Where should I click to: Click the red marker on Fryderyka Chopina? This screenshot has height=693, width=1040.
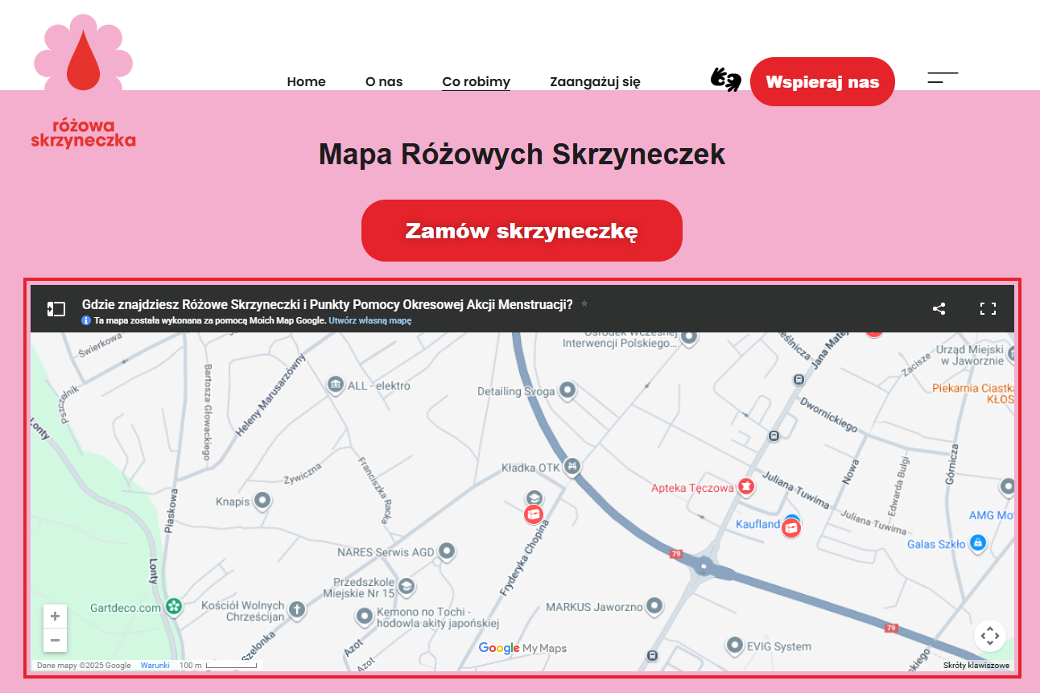click(533, 514)
